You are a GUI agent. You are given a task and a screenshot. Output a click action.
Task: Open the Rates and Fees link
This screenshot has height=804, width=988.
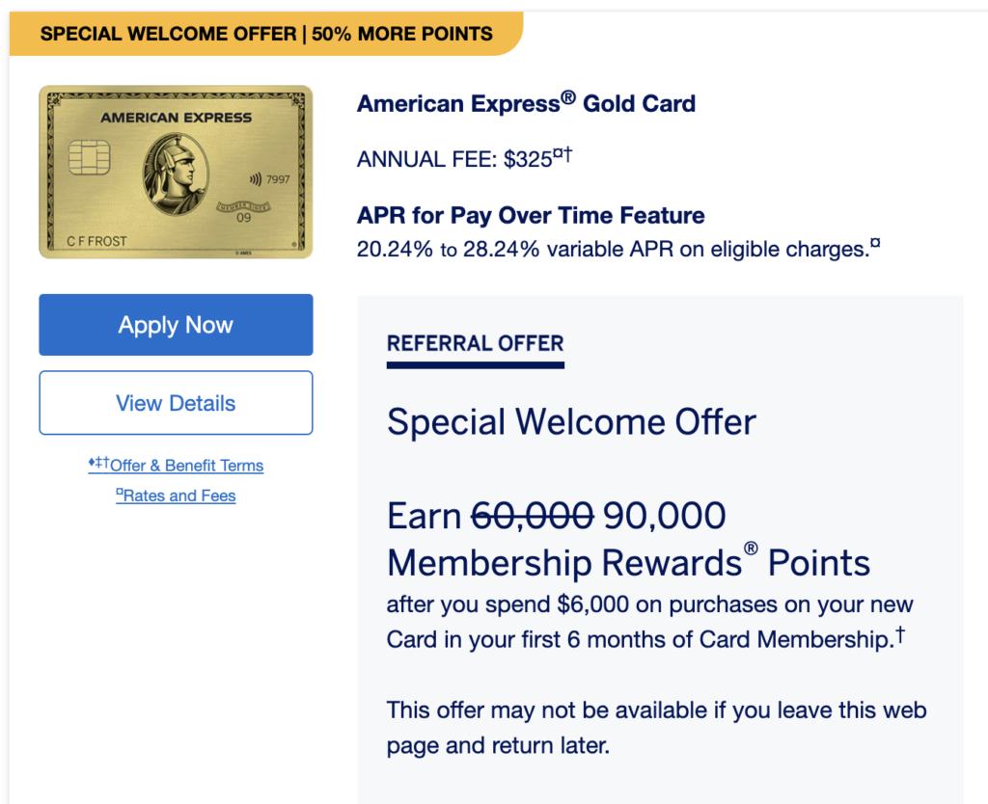point(179,496)
